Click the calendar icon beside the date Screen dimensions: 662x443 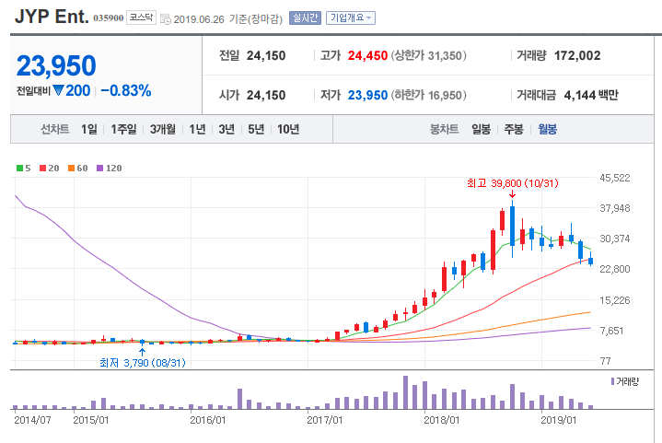(x=166, y=19)
